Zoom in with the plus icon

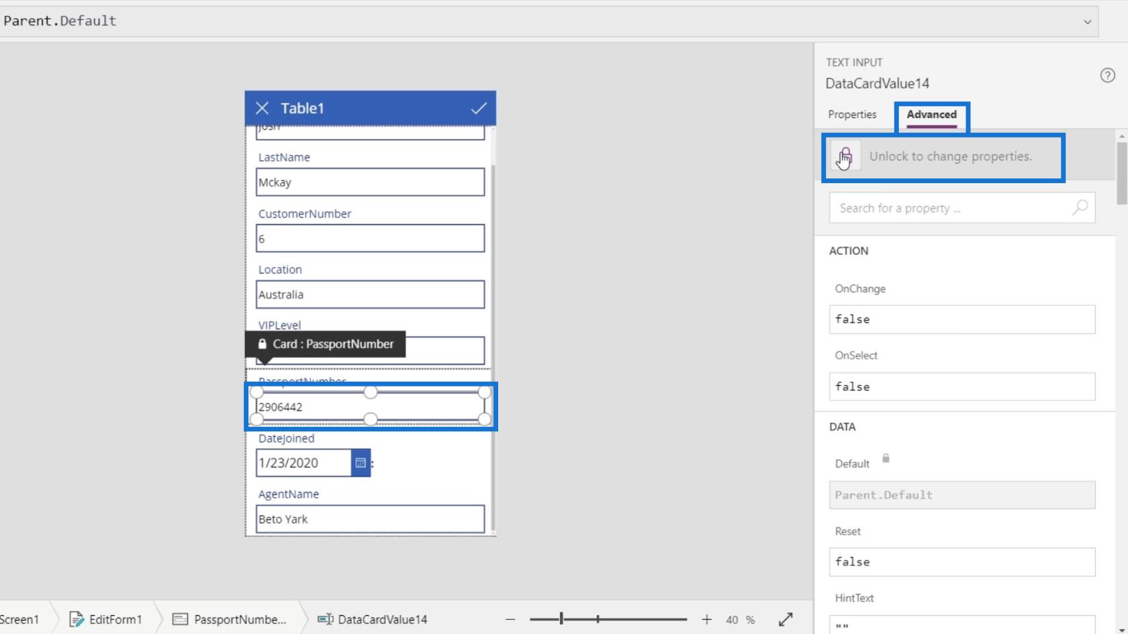click(x=706, y=619)
